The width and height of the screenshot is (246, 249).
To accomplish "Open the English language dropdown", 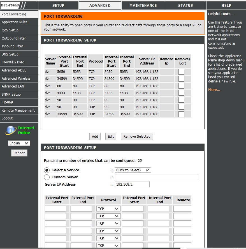I will (19, 143).
